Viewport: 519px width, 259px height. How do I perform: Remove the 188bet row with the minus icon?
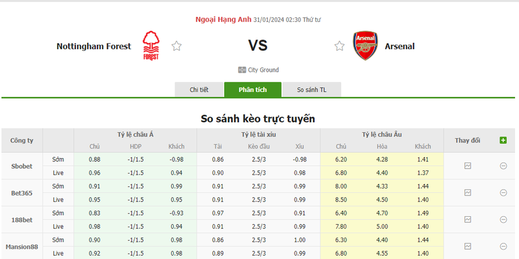coord(503,220)
